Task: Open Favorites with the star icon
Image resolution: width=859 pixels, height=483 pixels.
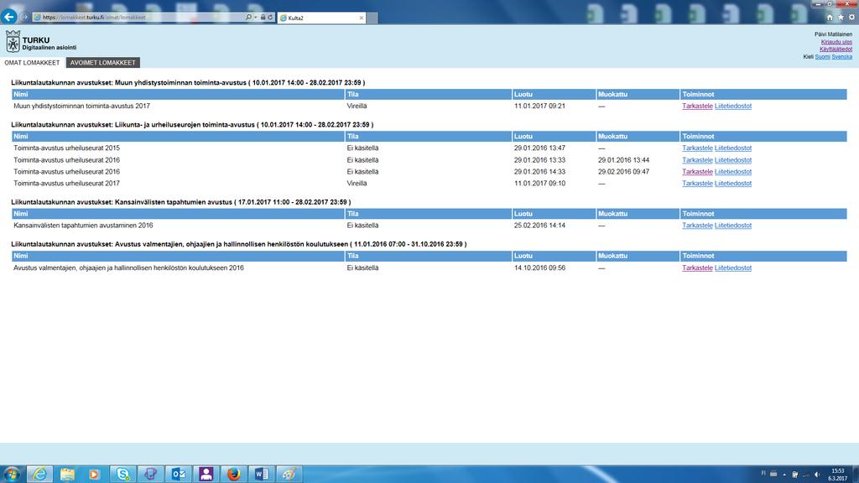Action: tap(841, 18)
